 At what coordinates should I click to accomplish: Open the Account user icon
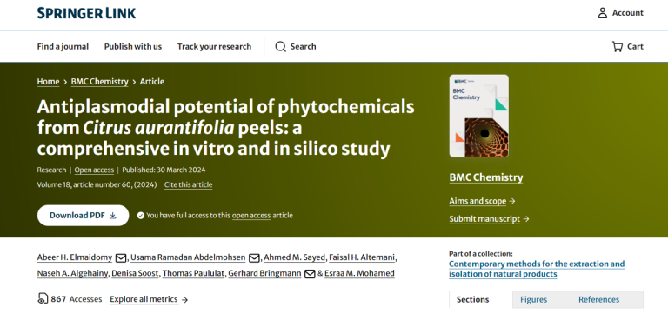tap(603, 13)
